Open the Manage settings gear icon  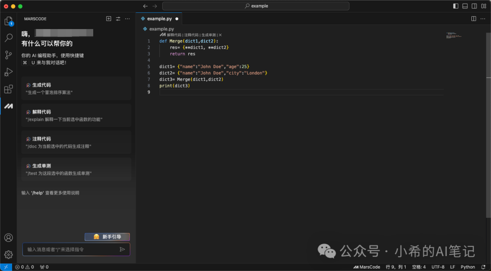point(8,254)
